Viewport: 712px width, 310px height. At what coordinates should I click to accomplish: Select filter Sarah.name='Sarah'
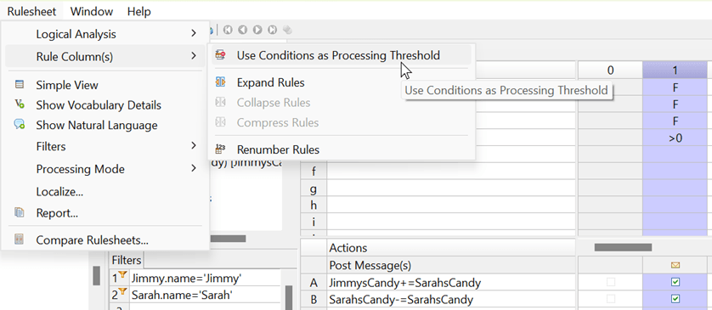click(183, 296)
